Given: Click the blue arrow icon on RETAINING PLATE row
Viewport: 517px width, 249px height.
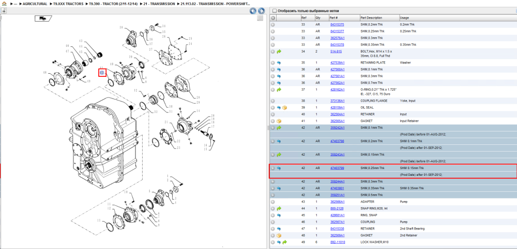Looking at the screenshot, I should click(x=279, y=62).
